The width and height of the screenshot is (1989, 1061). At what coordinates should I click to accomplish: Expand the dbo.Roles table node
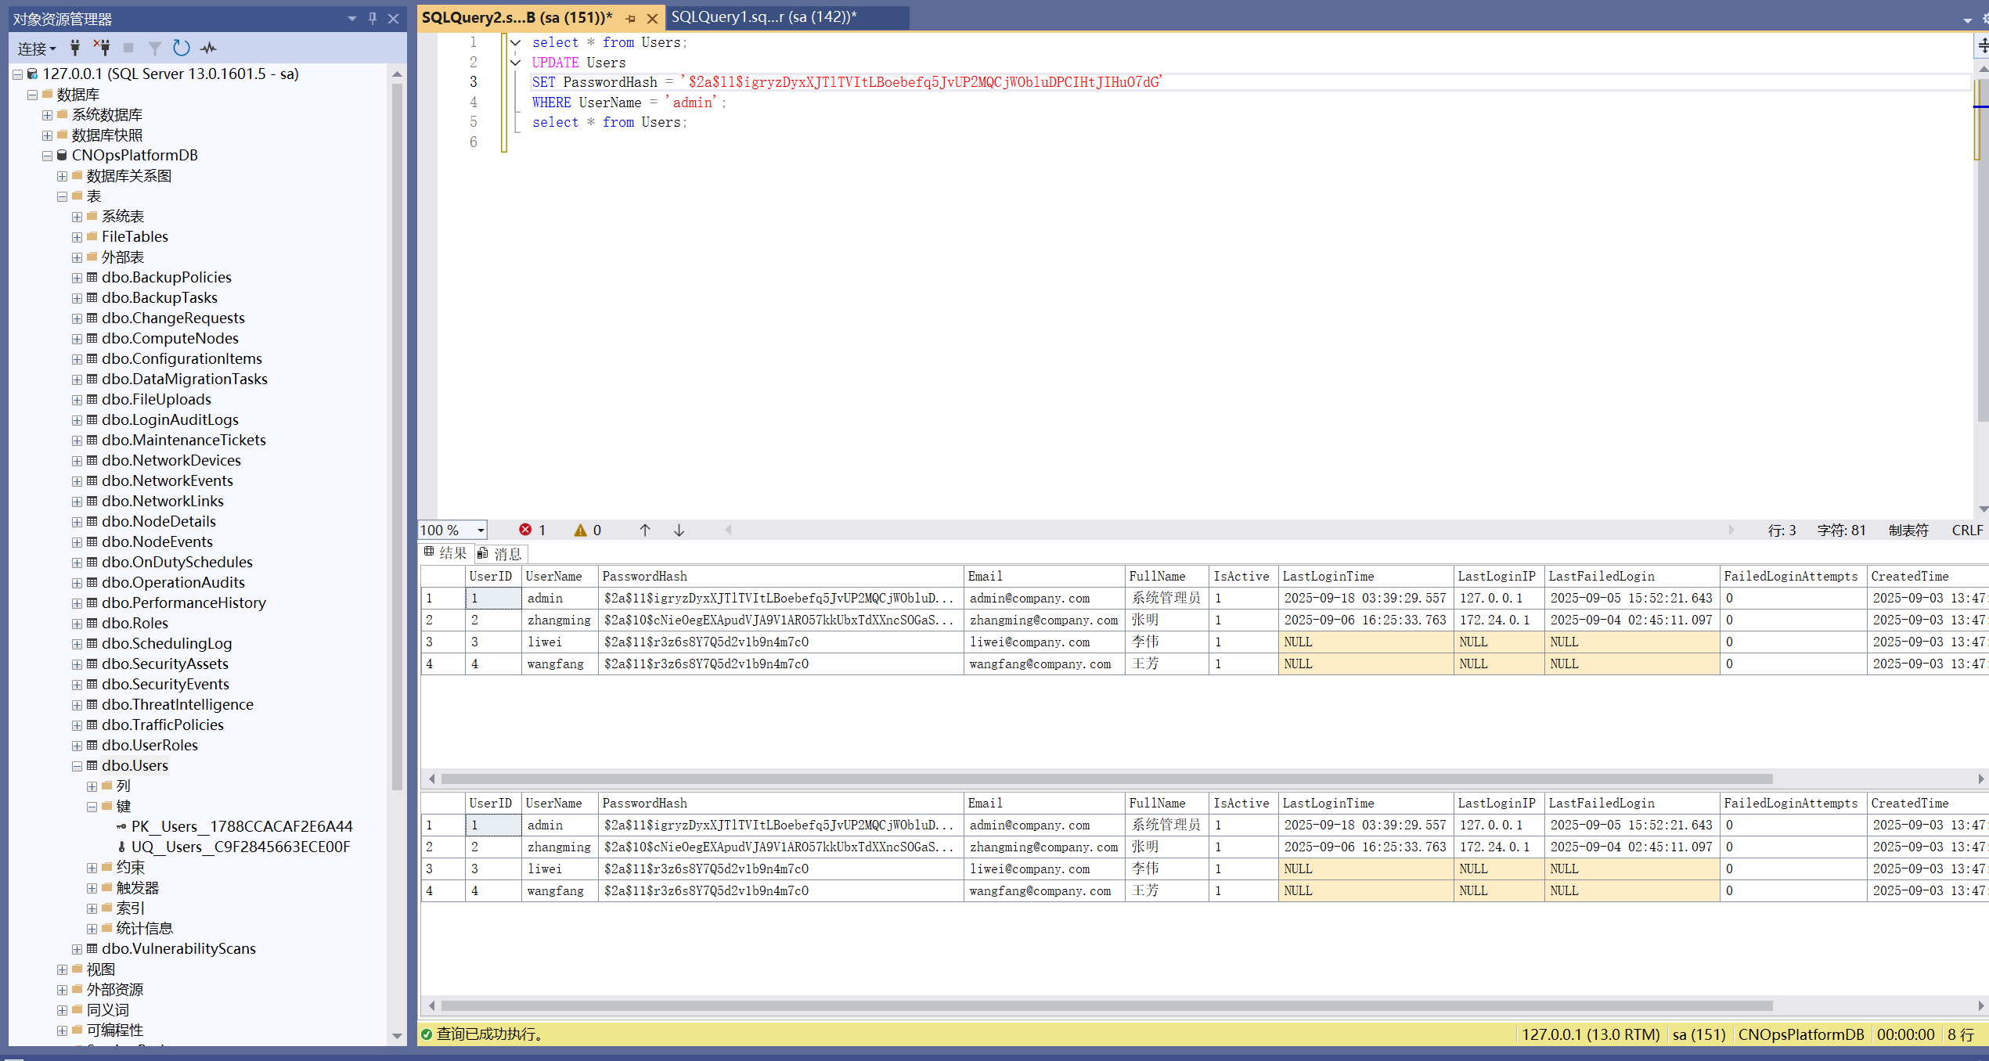coord(77,624)
